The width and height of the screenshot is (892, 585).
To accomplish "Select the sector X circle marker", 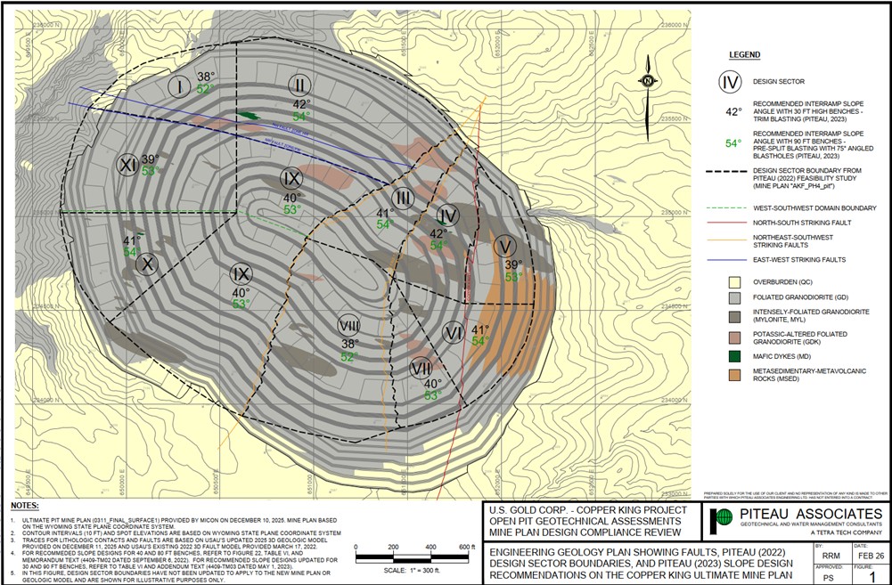I will pyautogui.click(x=147, y=264).
